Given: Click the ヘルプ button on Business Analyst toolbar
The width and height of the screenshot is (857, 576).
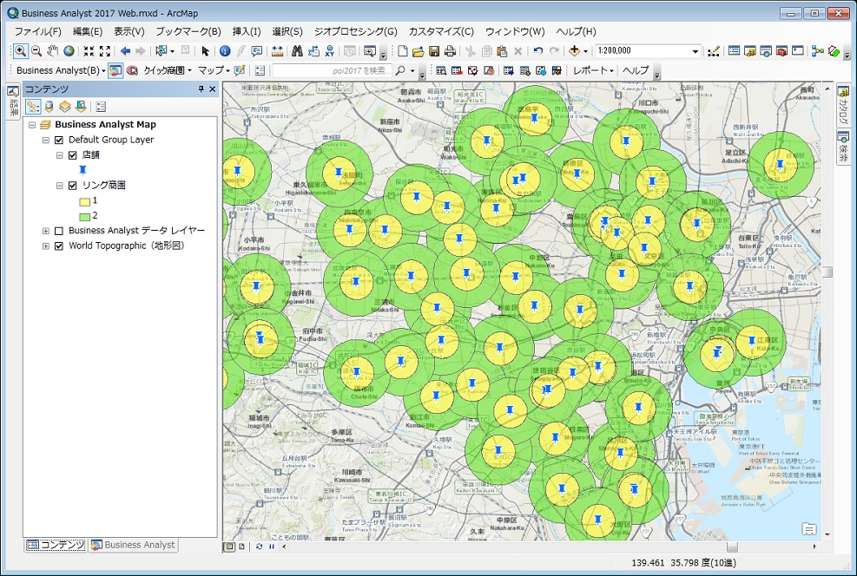Looking at the screenshot, I should [x=636, y=70].
